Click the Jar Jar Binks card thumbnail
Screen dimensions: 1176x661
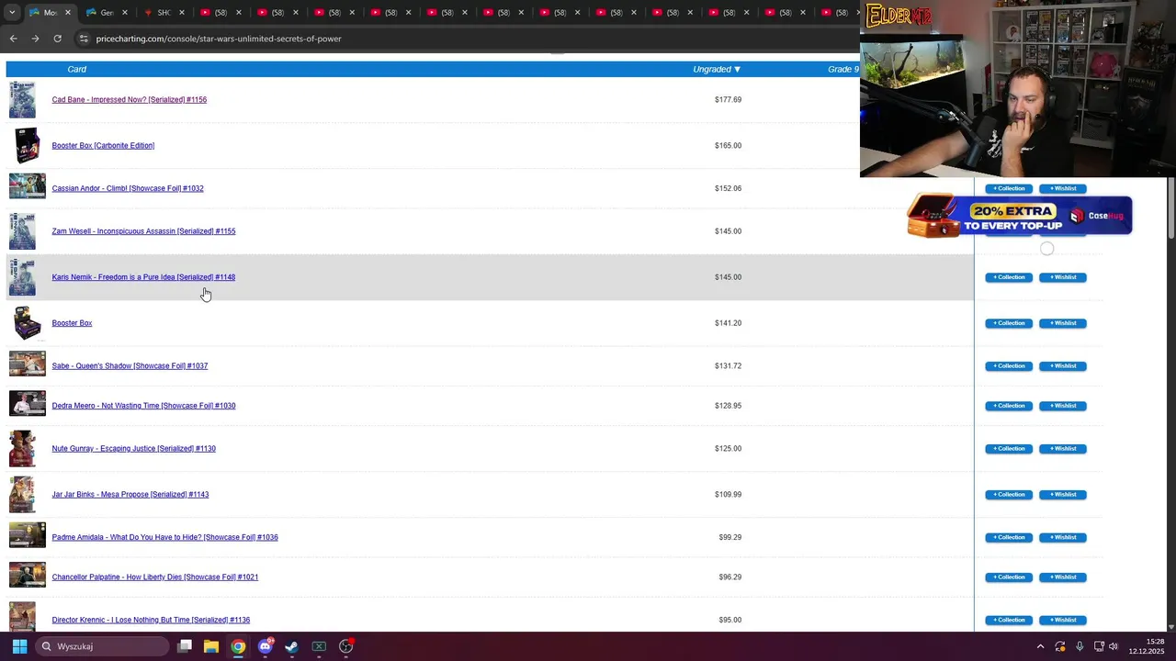[x=22, y=495]
